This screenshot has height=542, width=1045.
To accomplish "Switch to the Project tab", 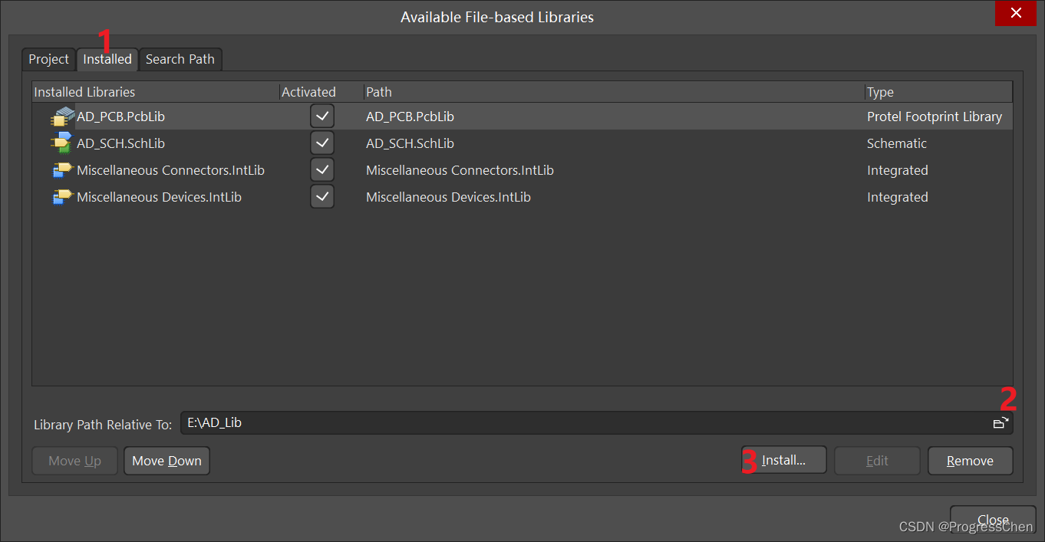I will [x=48, y=59].
